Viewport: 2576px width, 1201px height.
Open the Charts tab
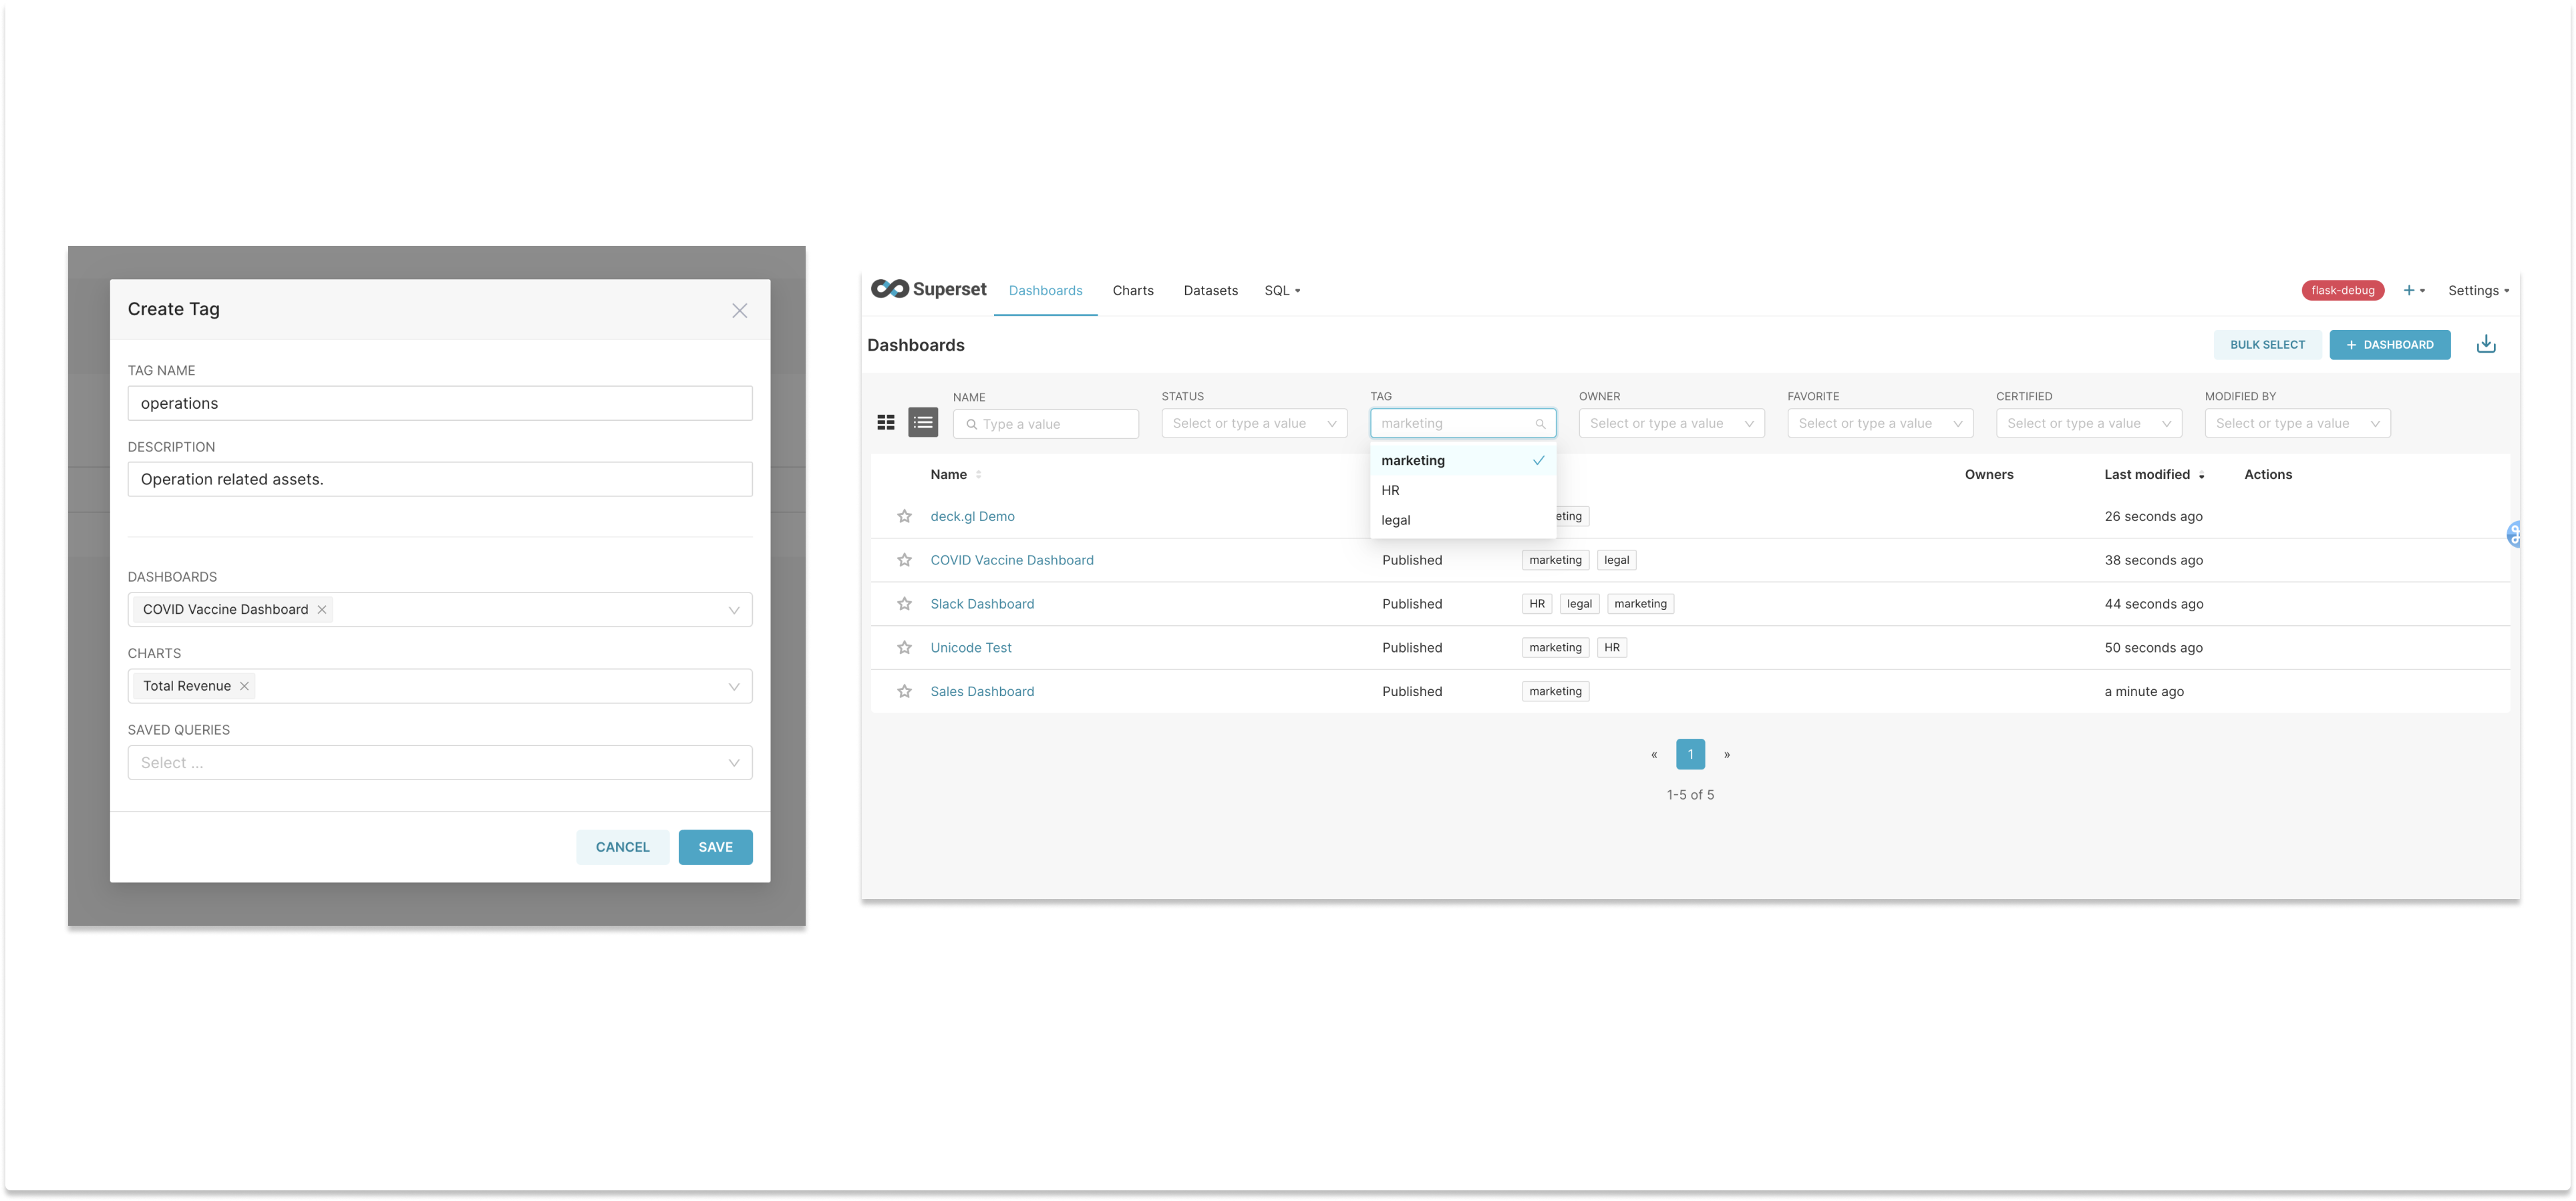pos(1133,291)
